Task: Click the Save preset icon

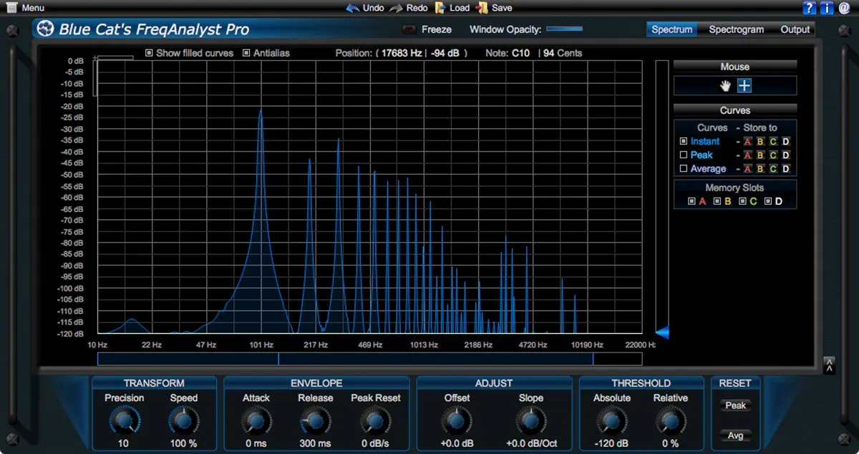Action: point(482,8)
